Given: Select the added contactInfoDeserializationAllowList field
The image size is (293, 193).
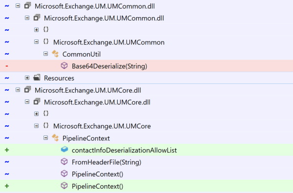Looking at the screenshot, I should 124,150.
